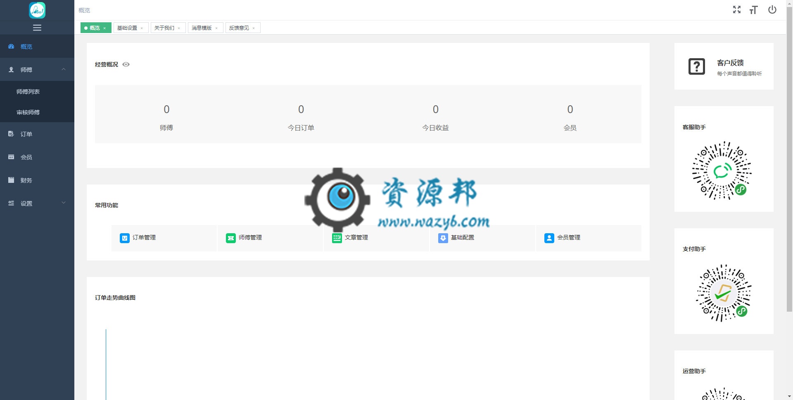Open the font size icon in the header
The image size is (793, 400).
[x=754, y=9]
